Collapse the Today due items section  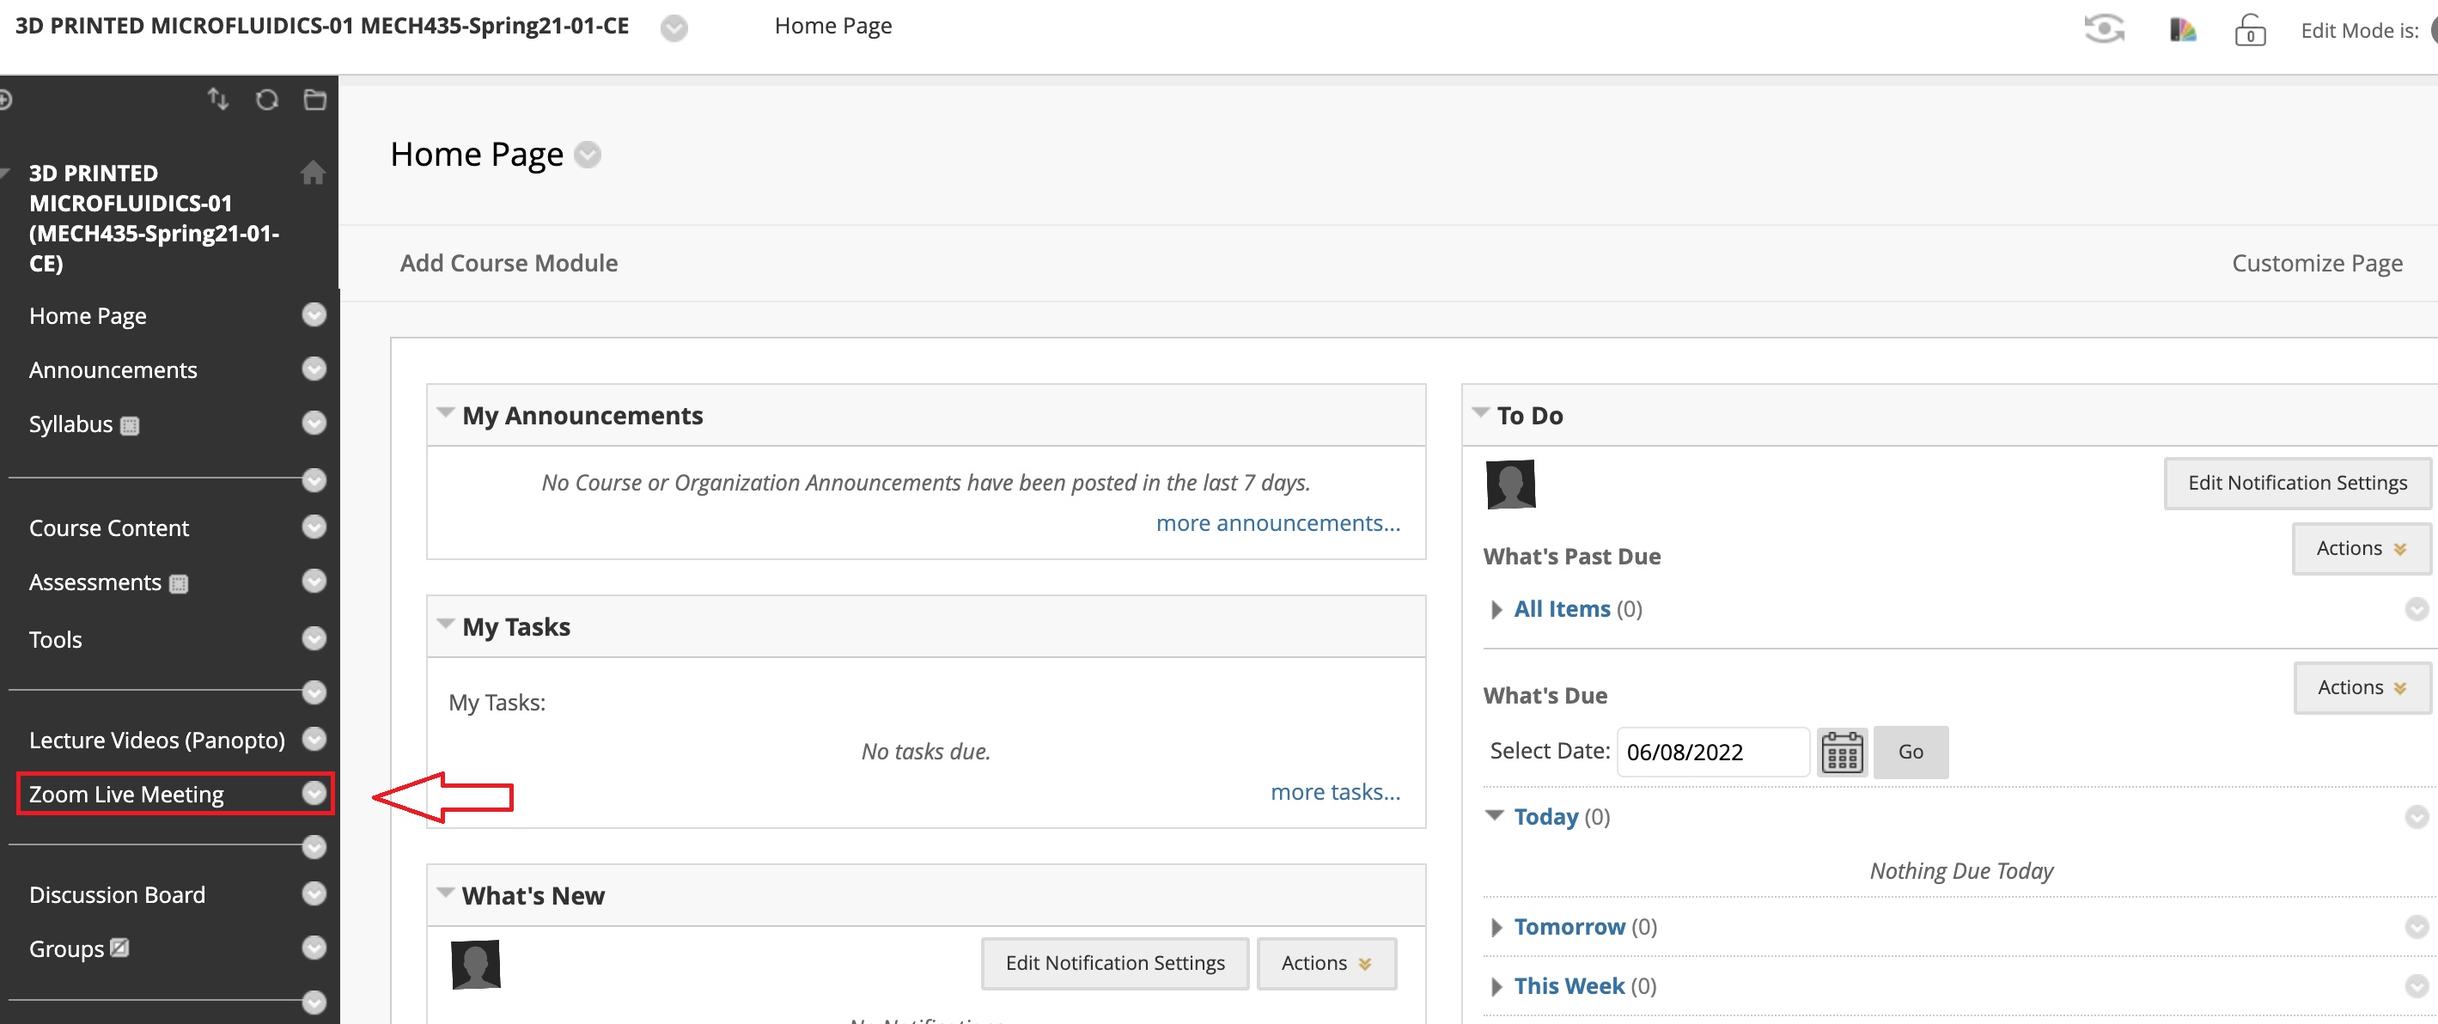click(x=1495, y=816)
